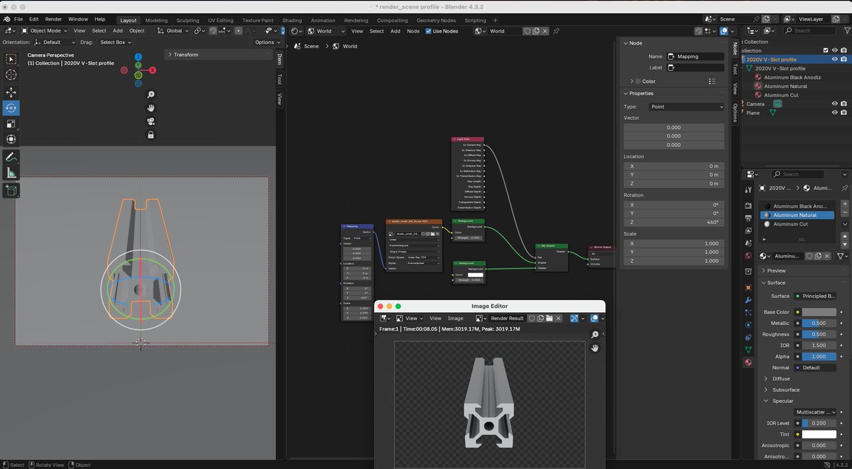The height and width of the screenshot is (469, 852).
Task: Activate the 3D Cursor tool
Action: [x=11, y=75]
